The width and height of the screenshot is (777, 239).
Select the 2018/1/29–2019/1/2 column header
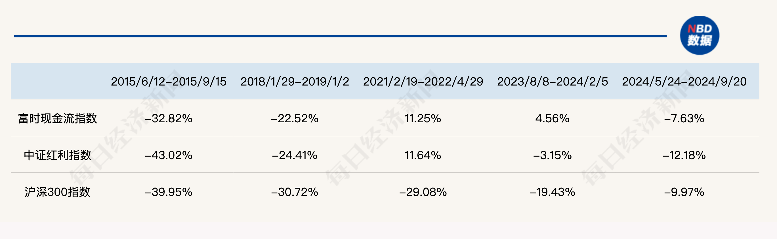294,82
